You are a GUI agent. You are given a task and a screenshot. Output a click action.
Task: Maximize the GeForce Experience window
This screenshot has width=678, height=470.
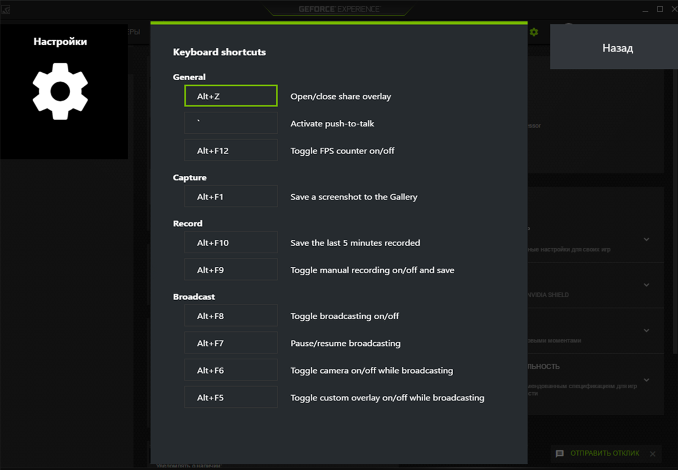tap(660, 9)
